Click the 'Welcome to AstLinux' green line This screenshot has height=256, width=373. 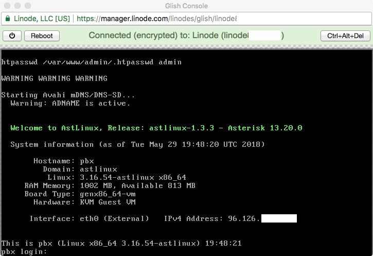coord(156,128)
